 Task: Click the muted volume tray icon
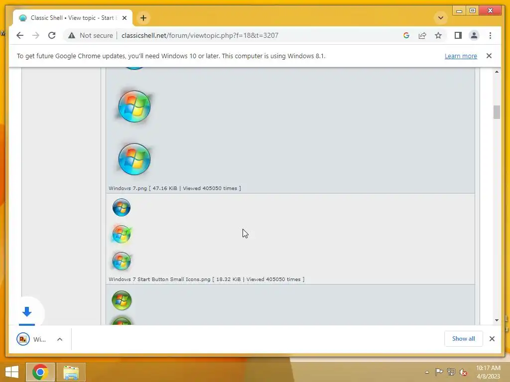click(463, 372)
